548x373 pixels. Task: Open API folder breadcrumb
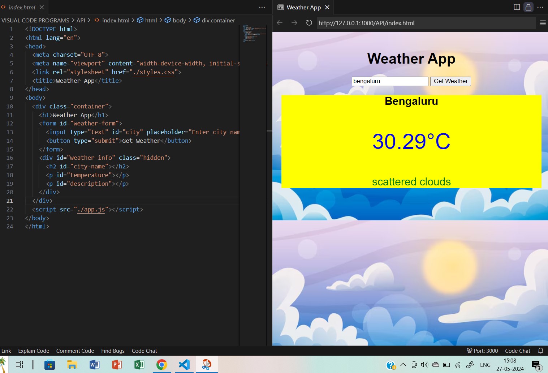(x=81, y=20)
